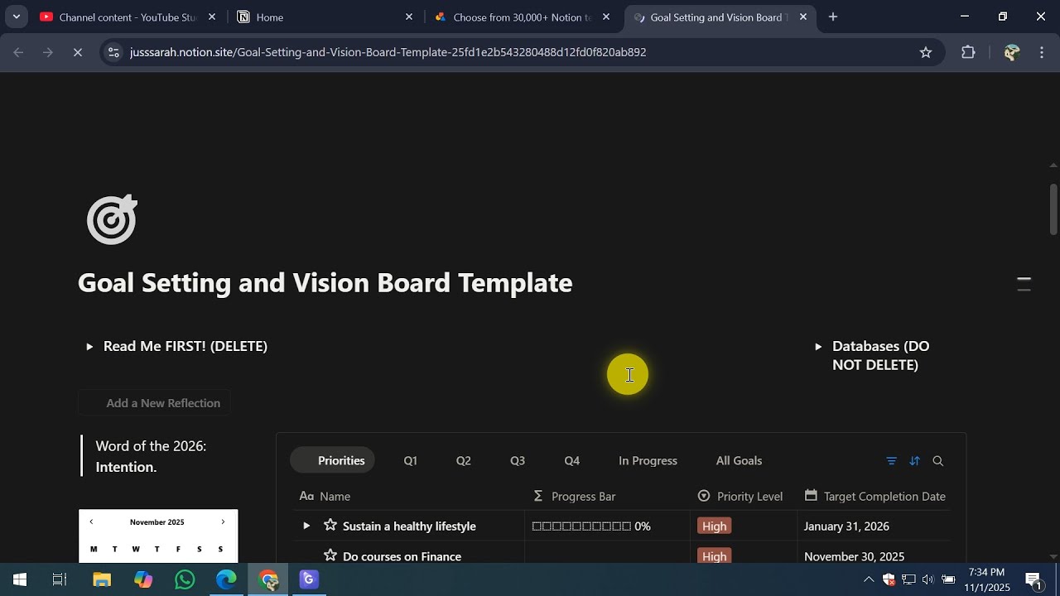Open table of contents lines icon
The width and height of the screenshot is (1060, 596).
click(1024, 284)
